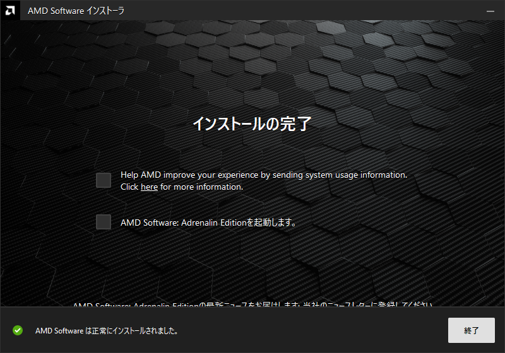This screenshot has height=353, width=505.
Task: Click the green success checkmark icon
Action: tap(18, 330)
